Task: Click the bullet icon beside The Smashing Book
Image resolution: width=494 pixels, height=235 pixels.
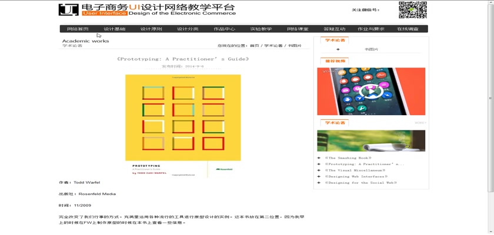Action: pos(319,158)
